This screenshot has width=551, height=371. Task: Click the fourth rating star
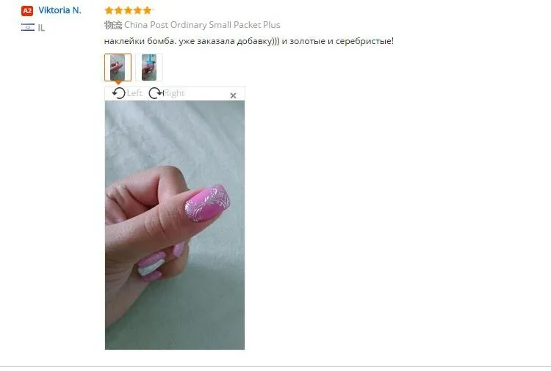click(x=137, y=10)
